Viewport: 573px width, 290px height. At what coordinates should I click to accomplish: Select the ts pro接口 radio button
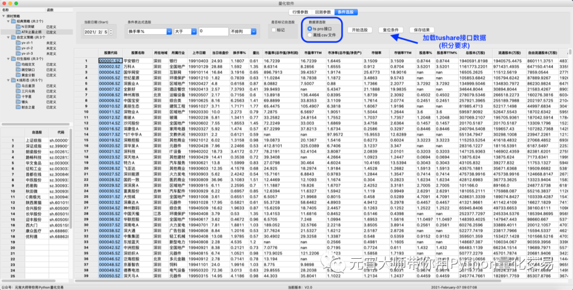[310, 29]
